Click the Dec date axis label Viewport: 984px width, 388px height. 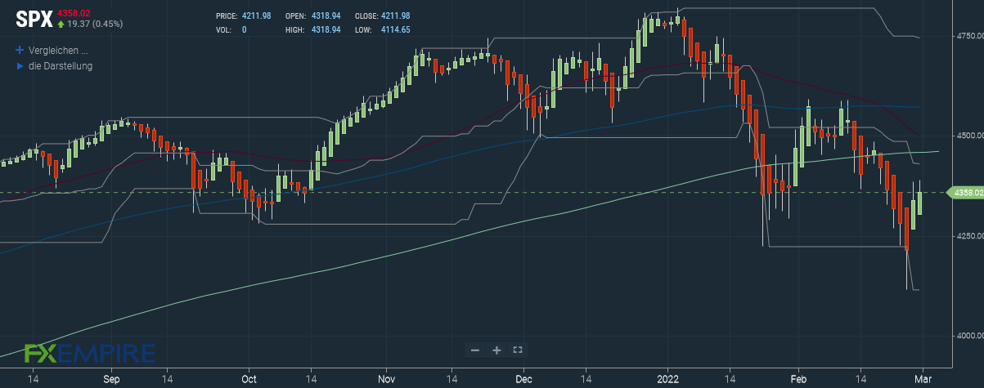pyautogui.click(x=524, y=380)
